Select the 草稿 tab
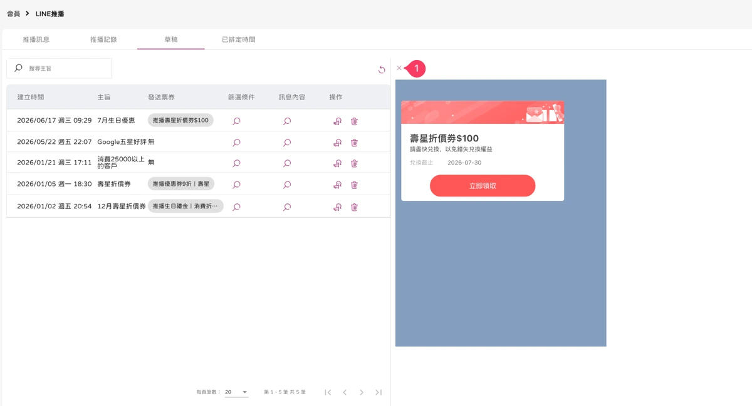The height and width of the screenshot is (406, 752). pos(171,39)
